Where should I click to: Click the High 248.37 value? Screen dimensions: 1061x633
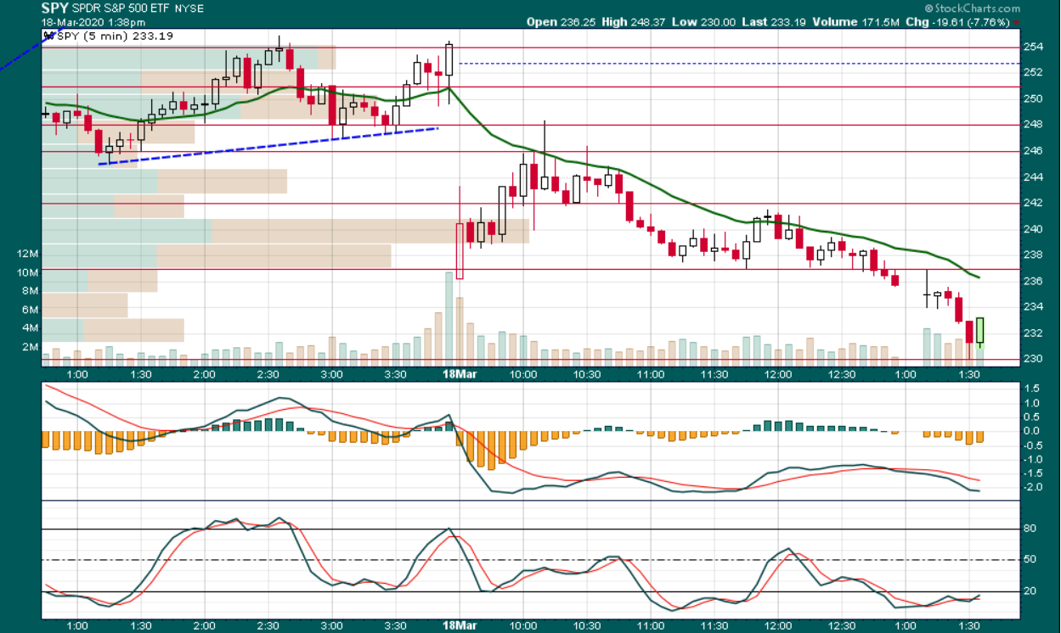coord(632,22)
